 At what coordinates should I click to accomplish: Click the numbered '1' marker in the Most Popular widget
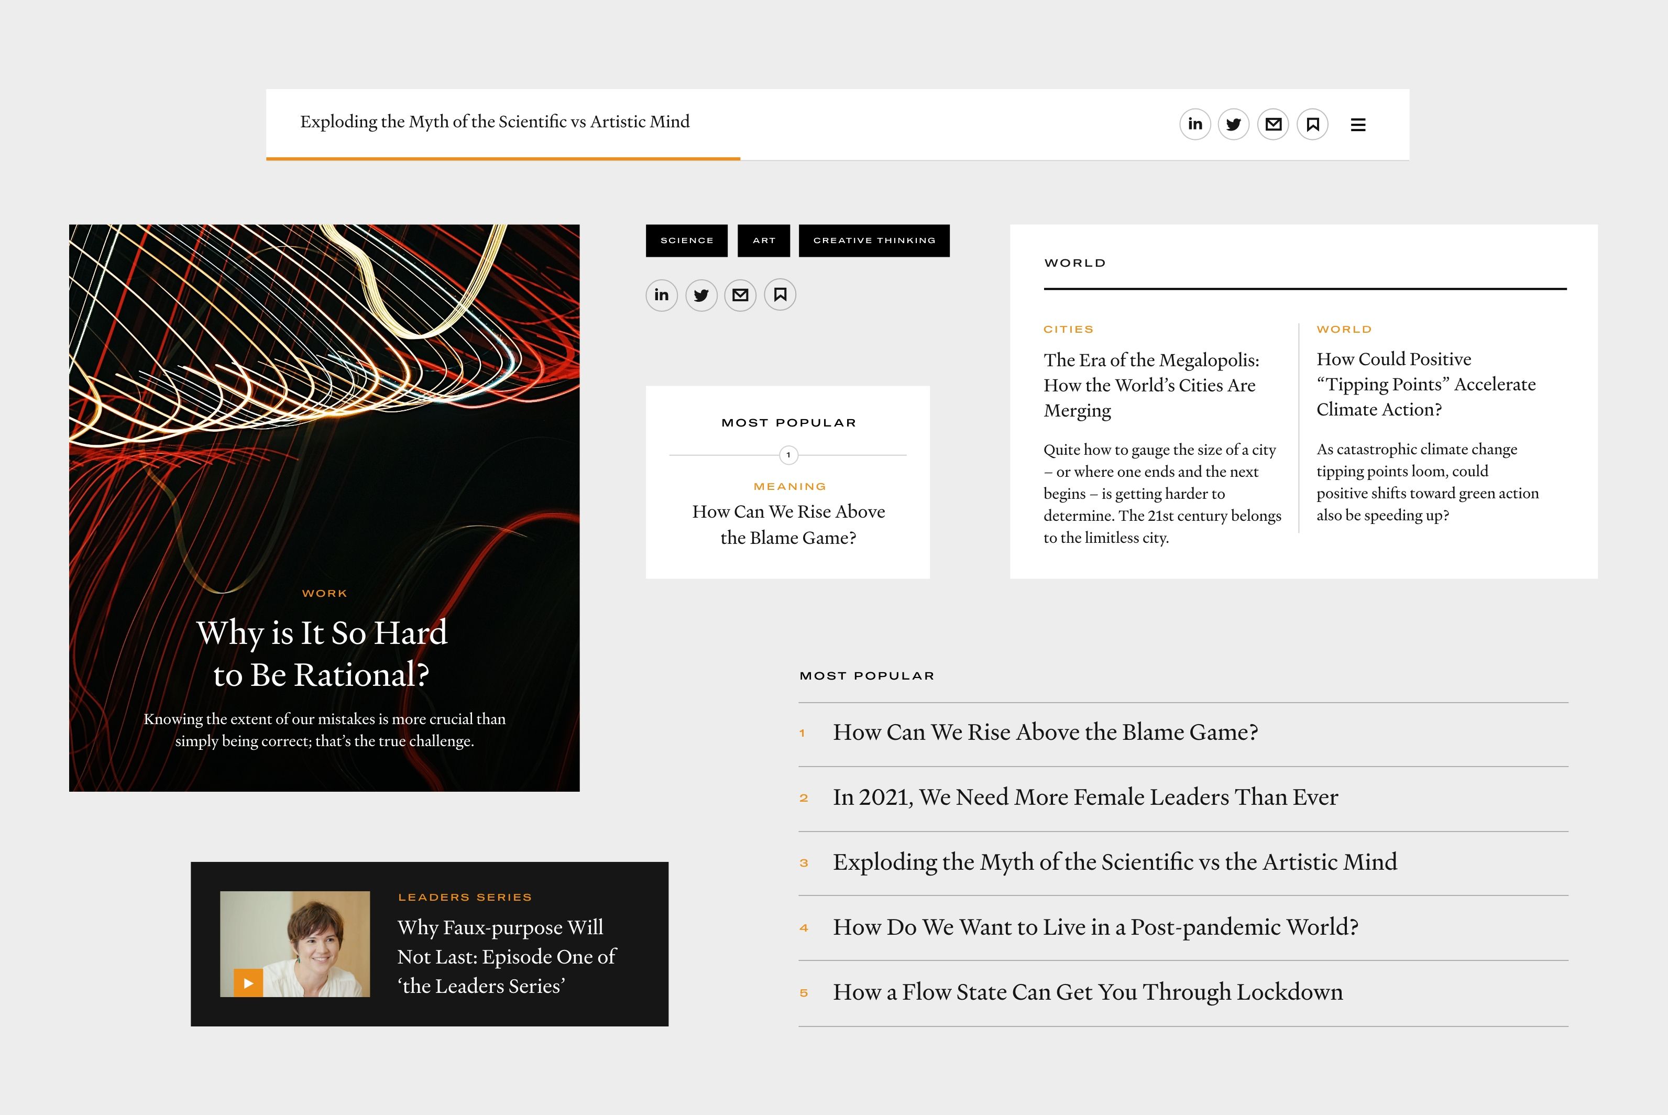pos(788,455)
